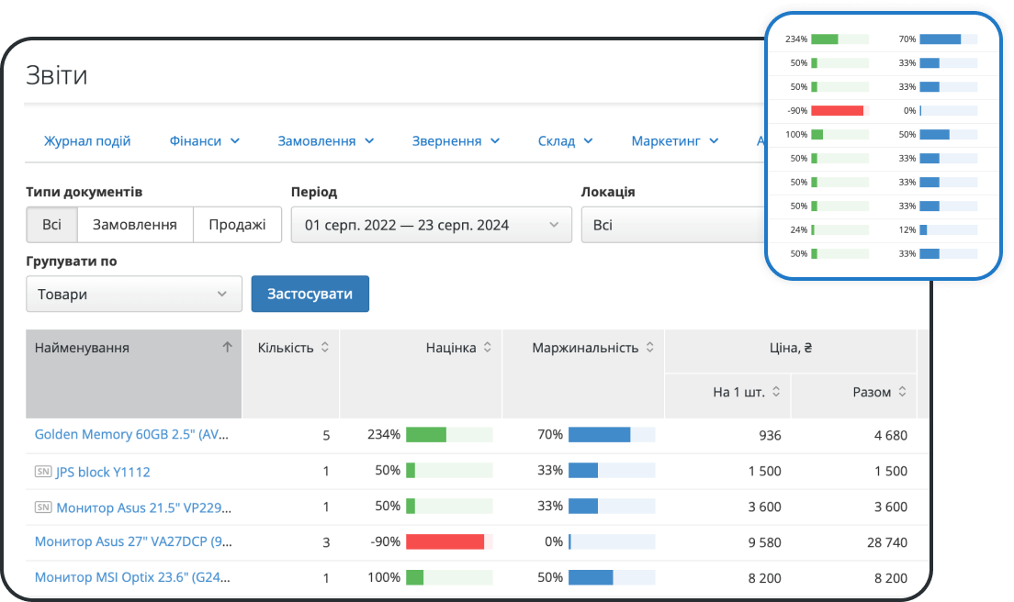
Task: Switch document type to Продажі
Action: [237, 225]
